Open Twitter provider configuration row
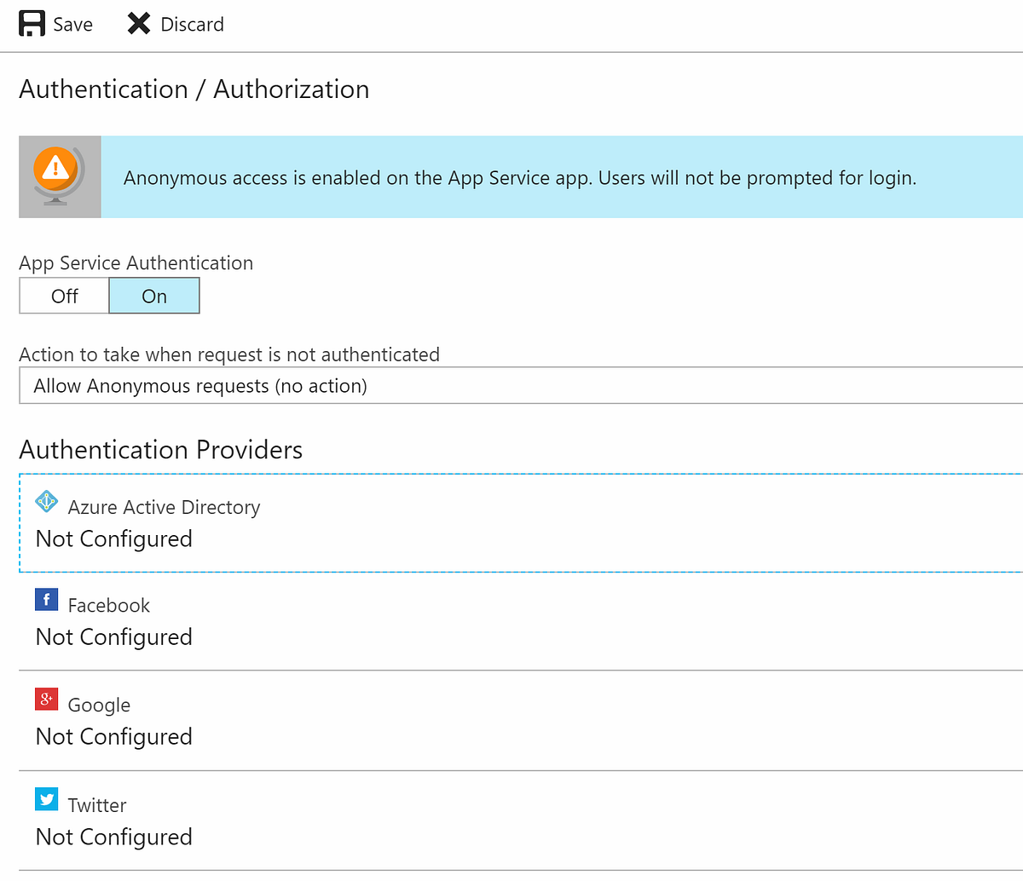 (x=341, y=820)
